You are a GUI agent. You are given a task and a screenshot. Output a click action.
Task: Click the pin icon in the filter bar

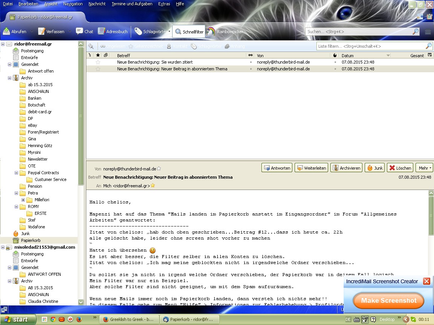[x=91, y=46]
